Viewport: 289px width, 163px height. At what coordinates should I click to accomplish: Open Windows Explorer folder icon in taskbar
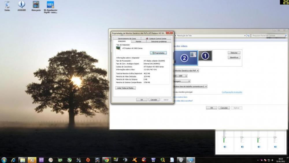point(23,160)
